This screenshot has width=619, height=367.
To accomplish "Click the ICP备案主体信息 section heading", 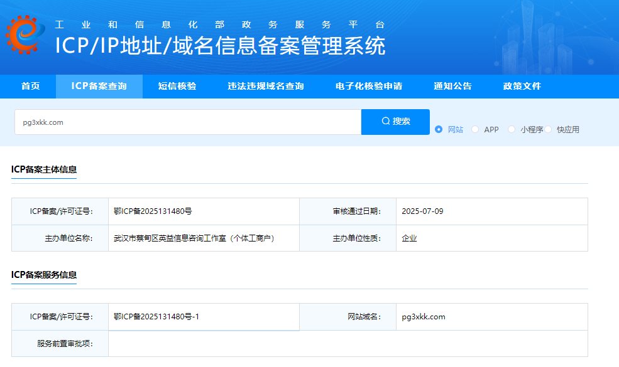I will (x=44, y=169).
